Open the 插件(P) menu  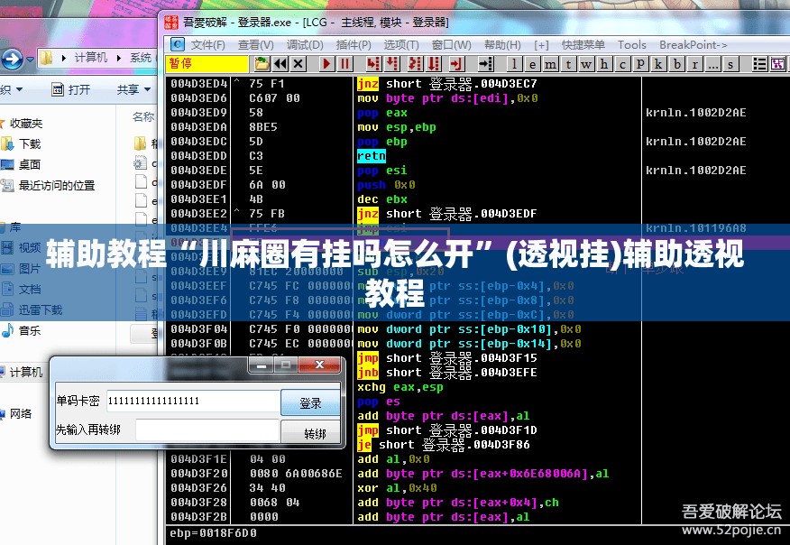354,45
